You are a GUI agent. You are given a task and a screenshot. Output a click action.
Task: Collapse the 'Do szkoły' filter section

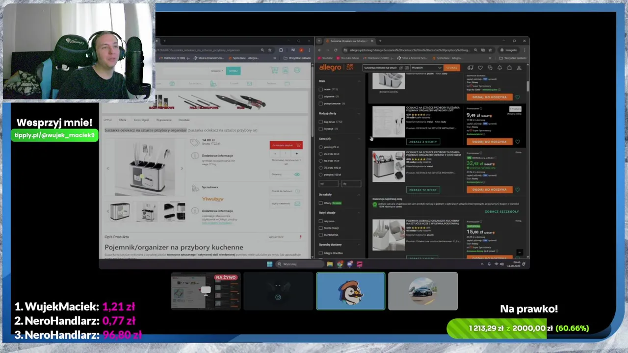coord(359,195)
